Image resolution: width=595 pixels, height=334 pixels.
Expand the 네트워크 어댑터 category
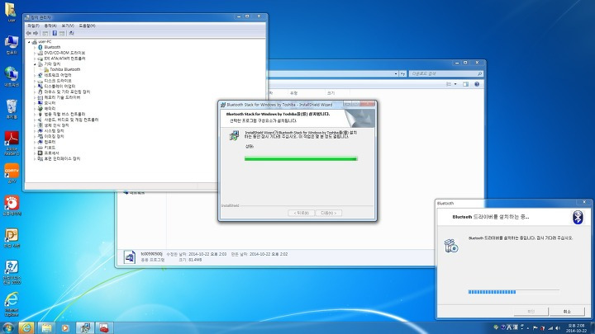pos(35,75)
